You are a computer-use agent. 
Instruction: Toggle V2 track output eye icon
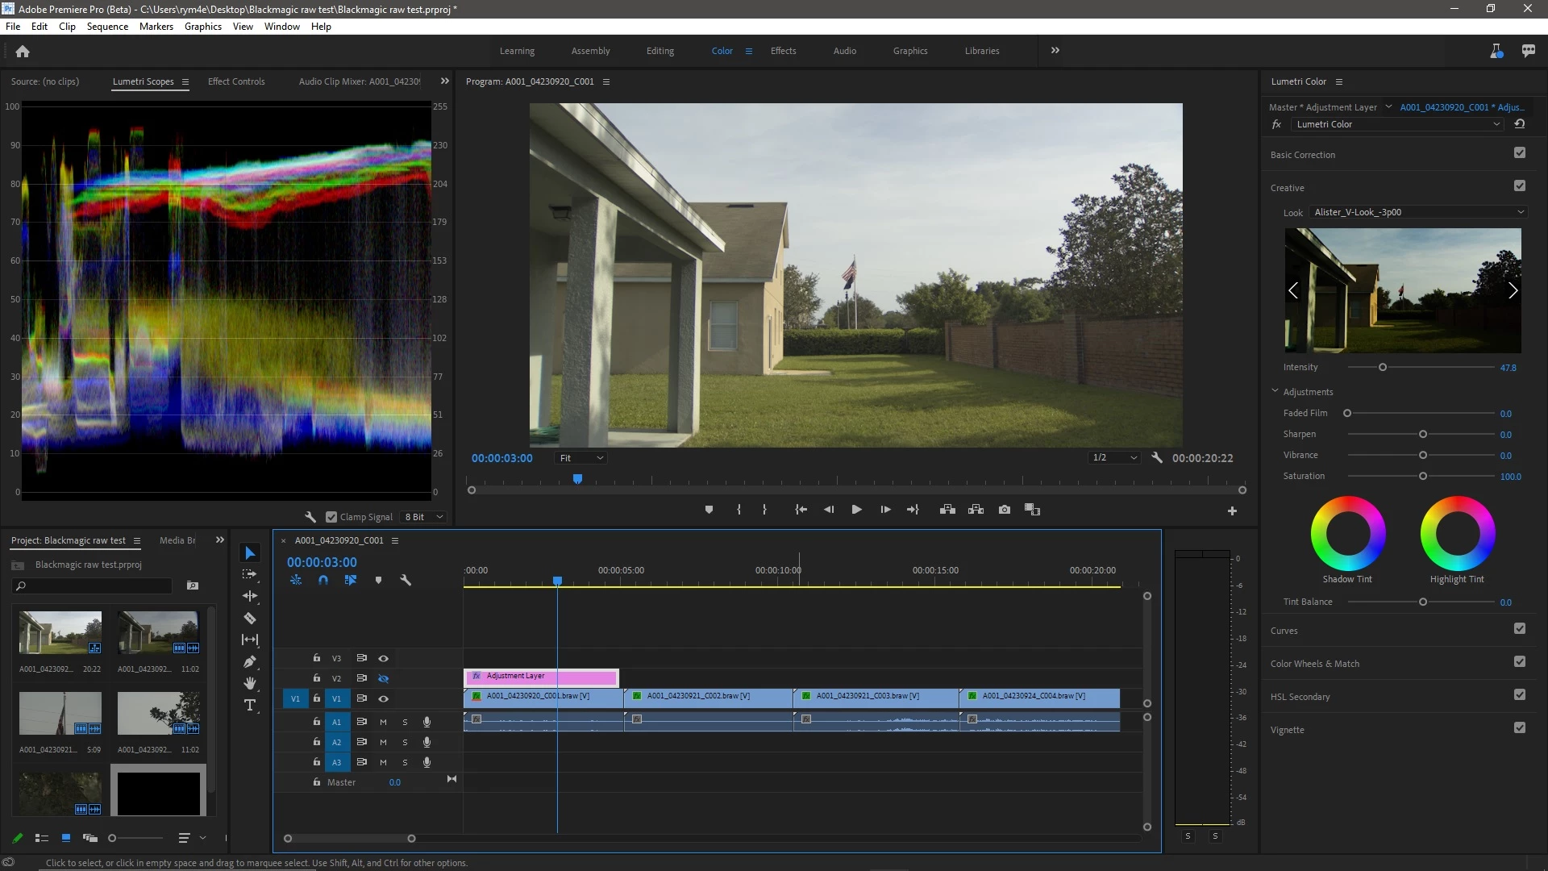coord(384,679)
